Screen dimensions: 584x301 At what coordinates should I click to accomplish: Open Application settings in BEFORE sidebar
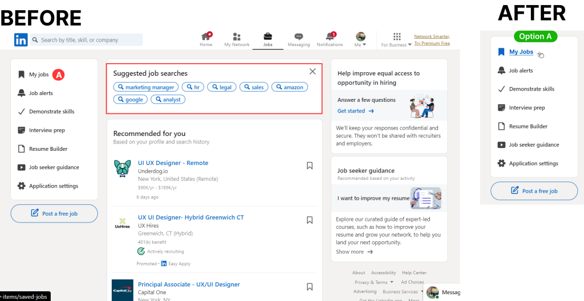[x=54, y=186]
